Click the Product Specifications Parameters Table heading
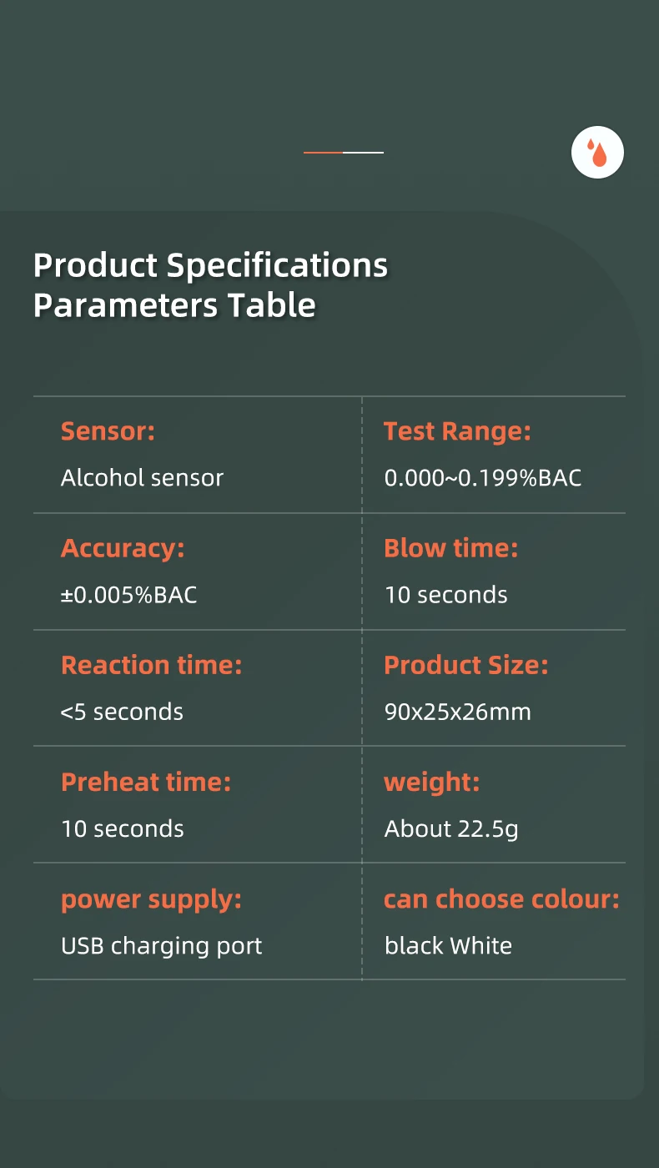Viewport: 659px width, 1168px height. coord(210,284)
